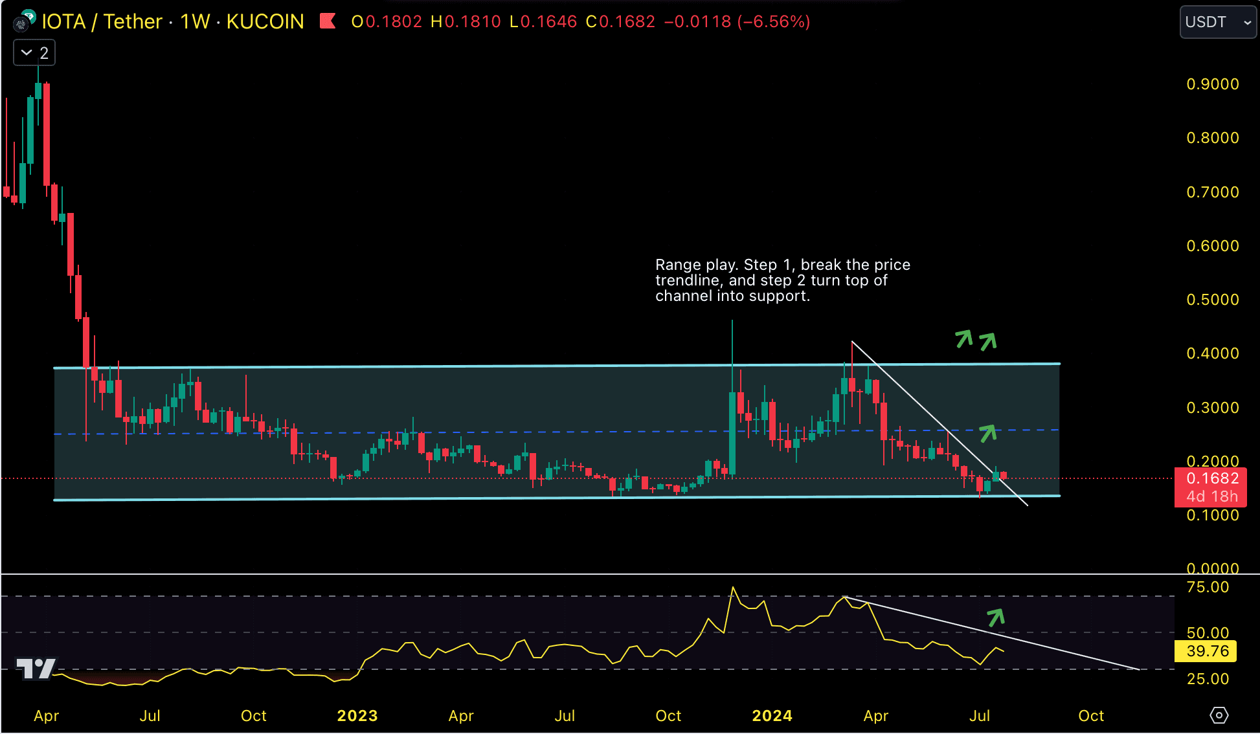Click the 0.5000 price axis label
1260x734 pixels.
pos(1213,300)
